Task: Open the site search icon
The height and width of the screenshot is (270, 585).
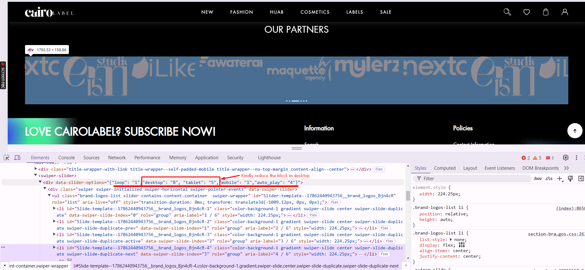Action: click(507, 12)
